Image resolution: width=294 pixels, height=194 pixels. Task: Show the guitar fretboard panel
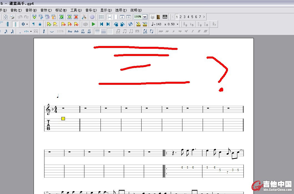[159, 17]
